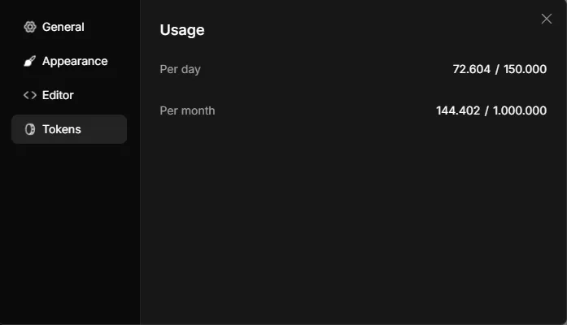Click the Tokens coin icon
Screen dimensions: 567x325
[30, 129]
